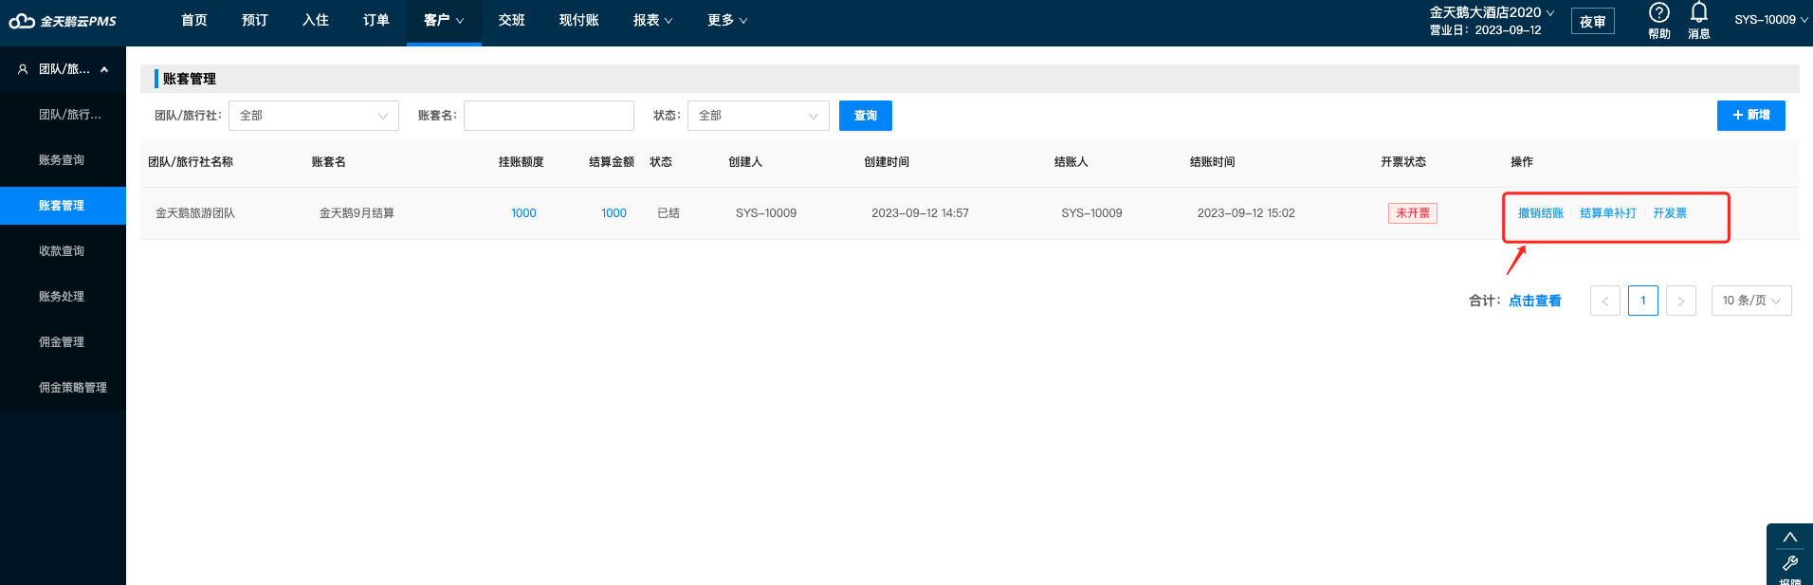Click 撤销结账 for 金天鹅9月结算
The image size is (1813, 585).
click(x=1541, y=213)
